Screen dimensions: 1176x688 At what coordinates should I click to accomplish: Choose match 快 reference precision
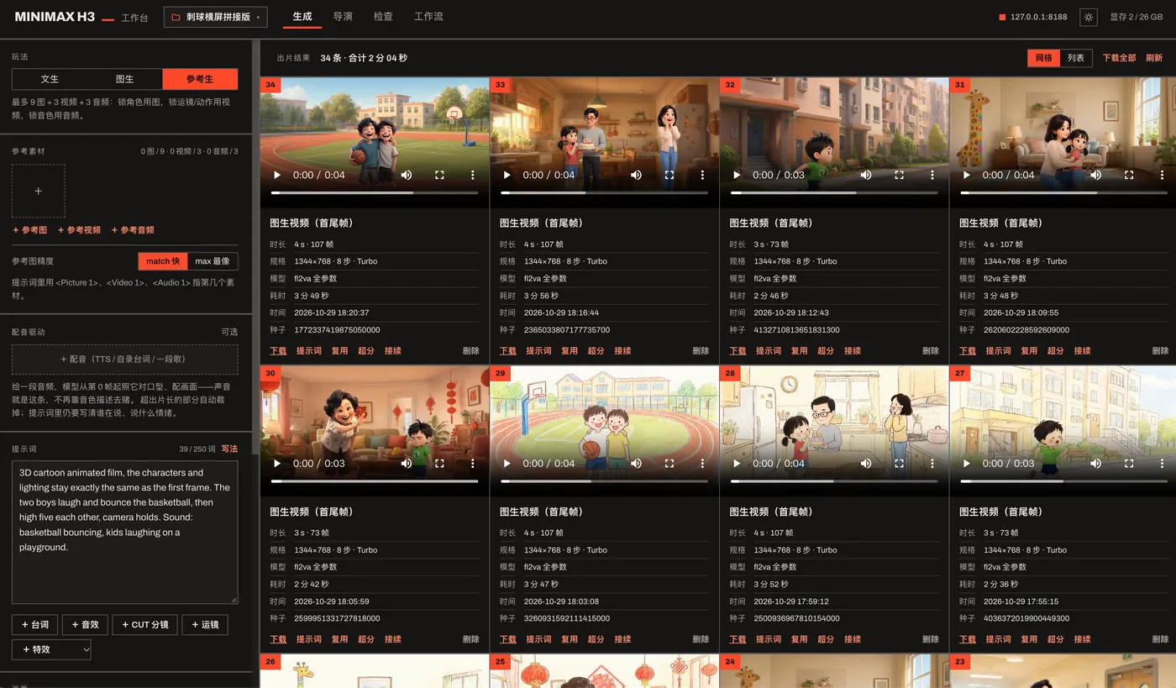click(163, 261)
